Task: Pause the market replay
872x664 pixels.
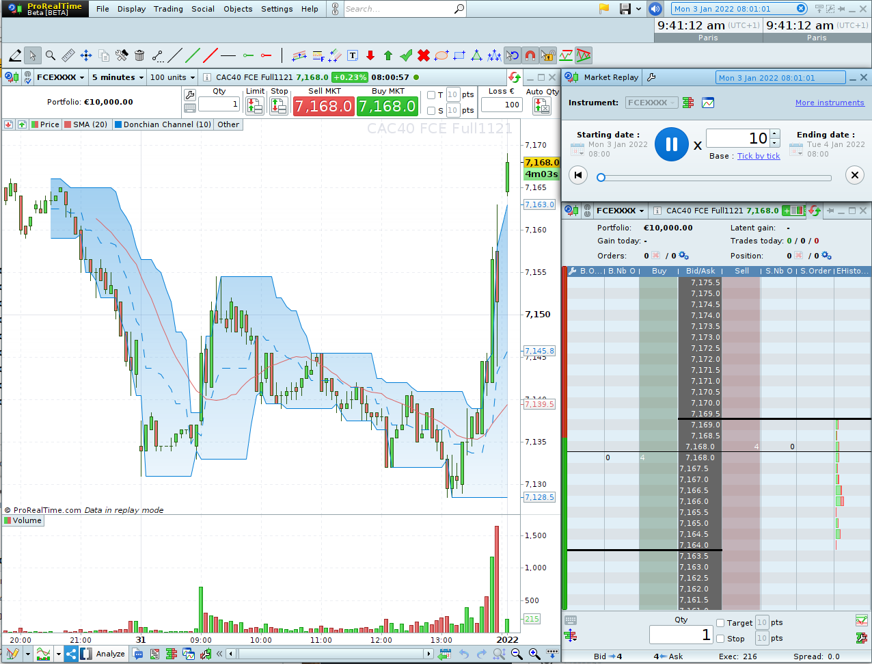Action: click(672, 144)
